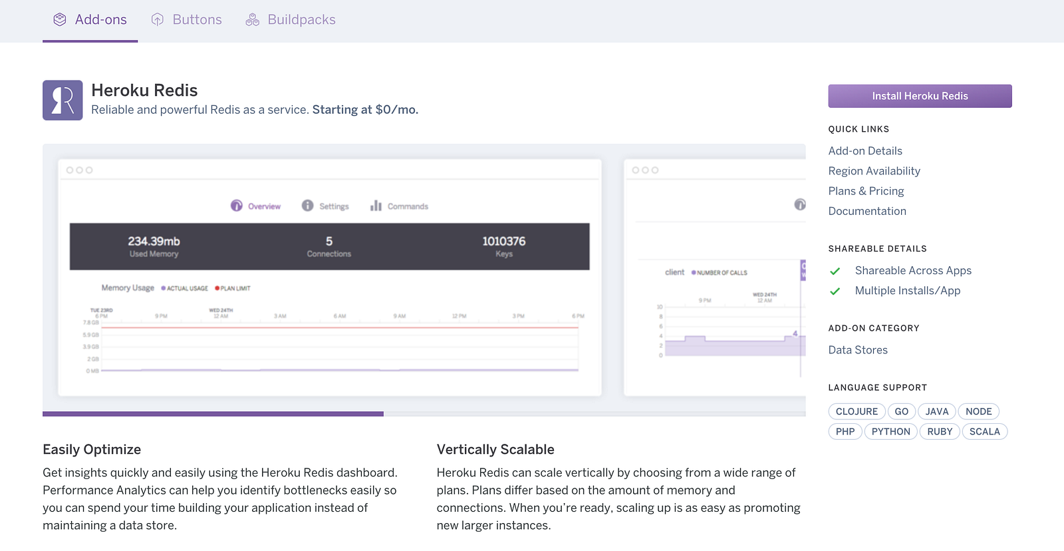The image size is (1064, 551).
Task: Click the Overview icon in dashboard screenshot
Action: tap(237, 206)
